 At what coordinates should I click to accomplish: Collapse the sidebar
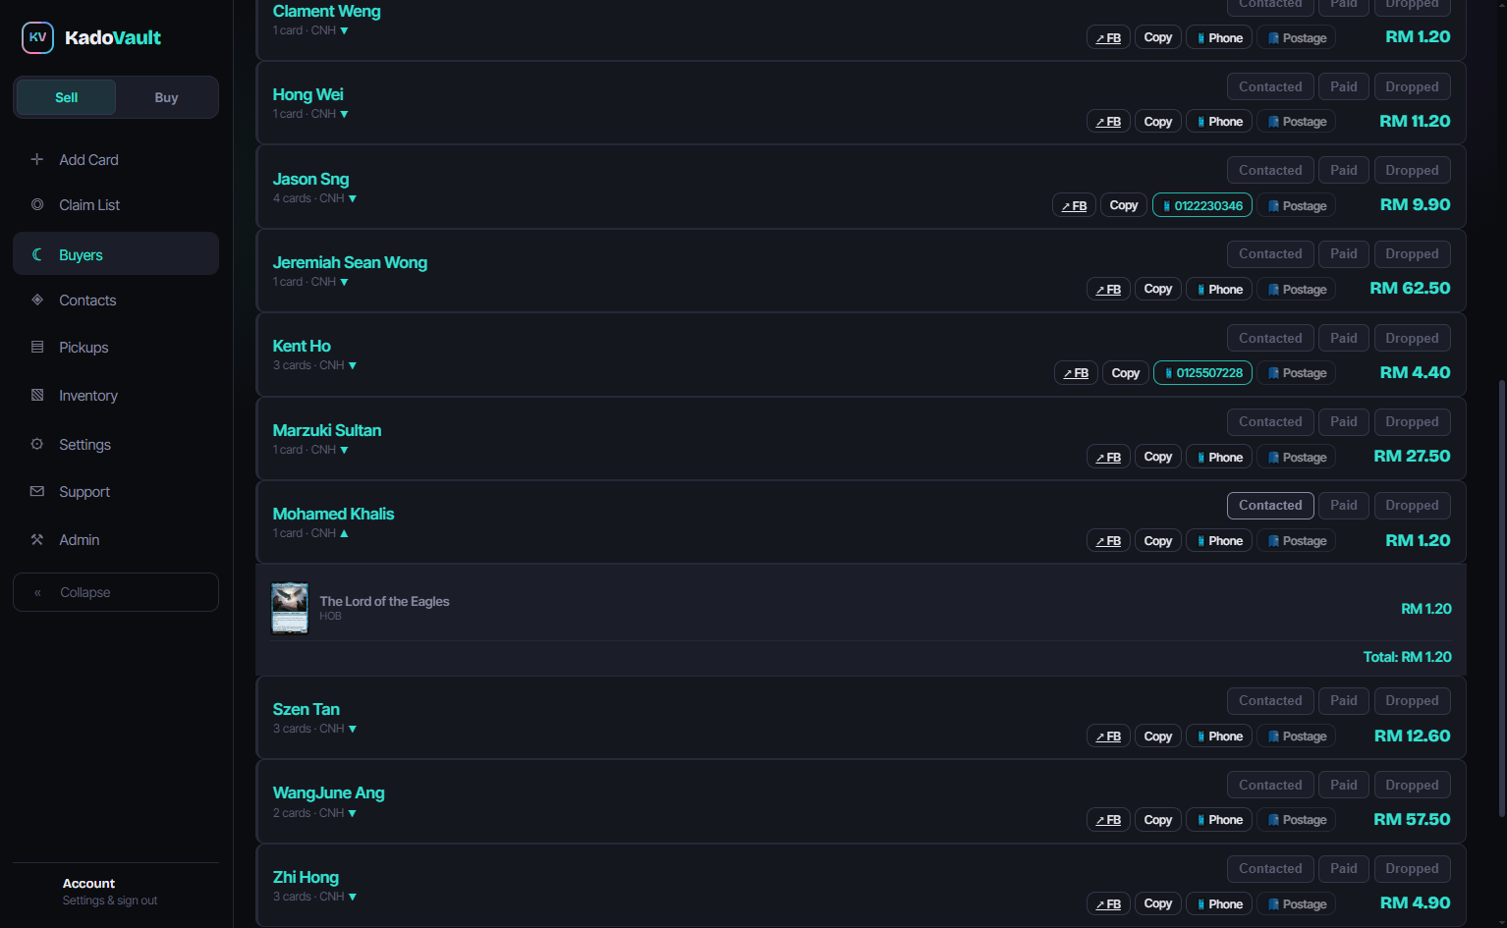pyautogui.click(x=116, y=592)
